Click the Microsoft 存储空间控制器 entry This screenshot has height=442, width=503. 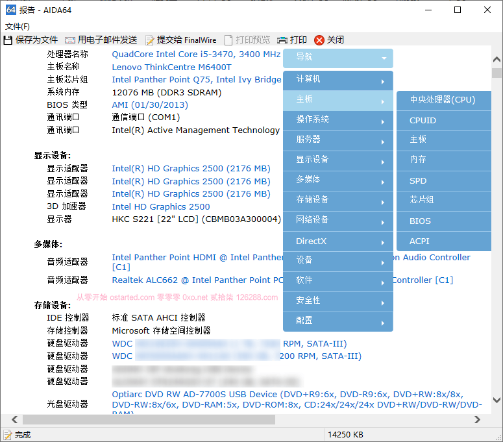(161, 330)
